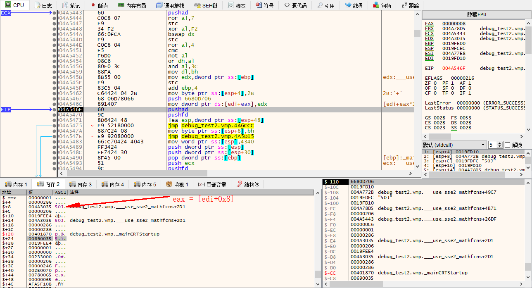Click the dump pane vertical scrollbar thumb

tap(317, 274)
